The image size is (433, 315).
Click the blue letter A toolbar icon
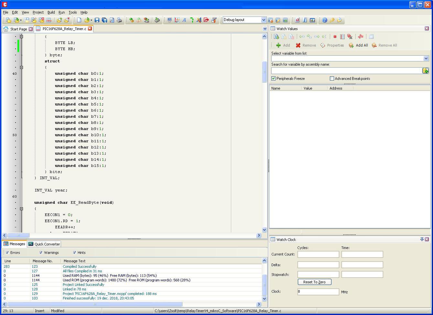pos(184,20)
